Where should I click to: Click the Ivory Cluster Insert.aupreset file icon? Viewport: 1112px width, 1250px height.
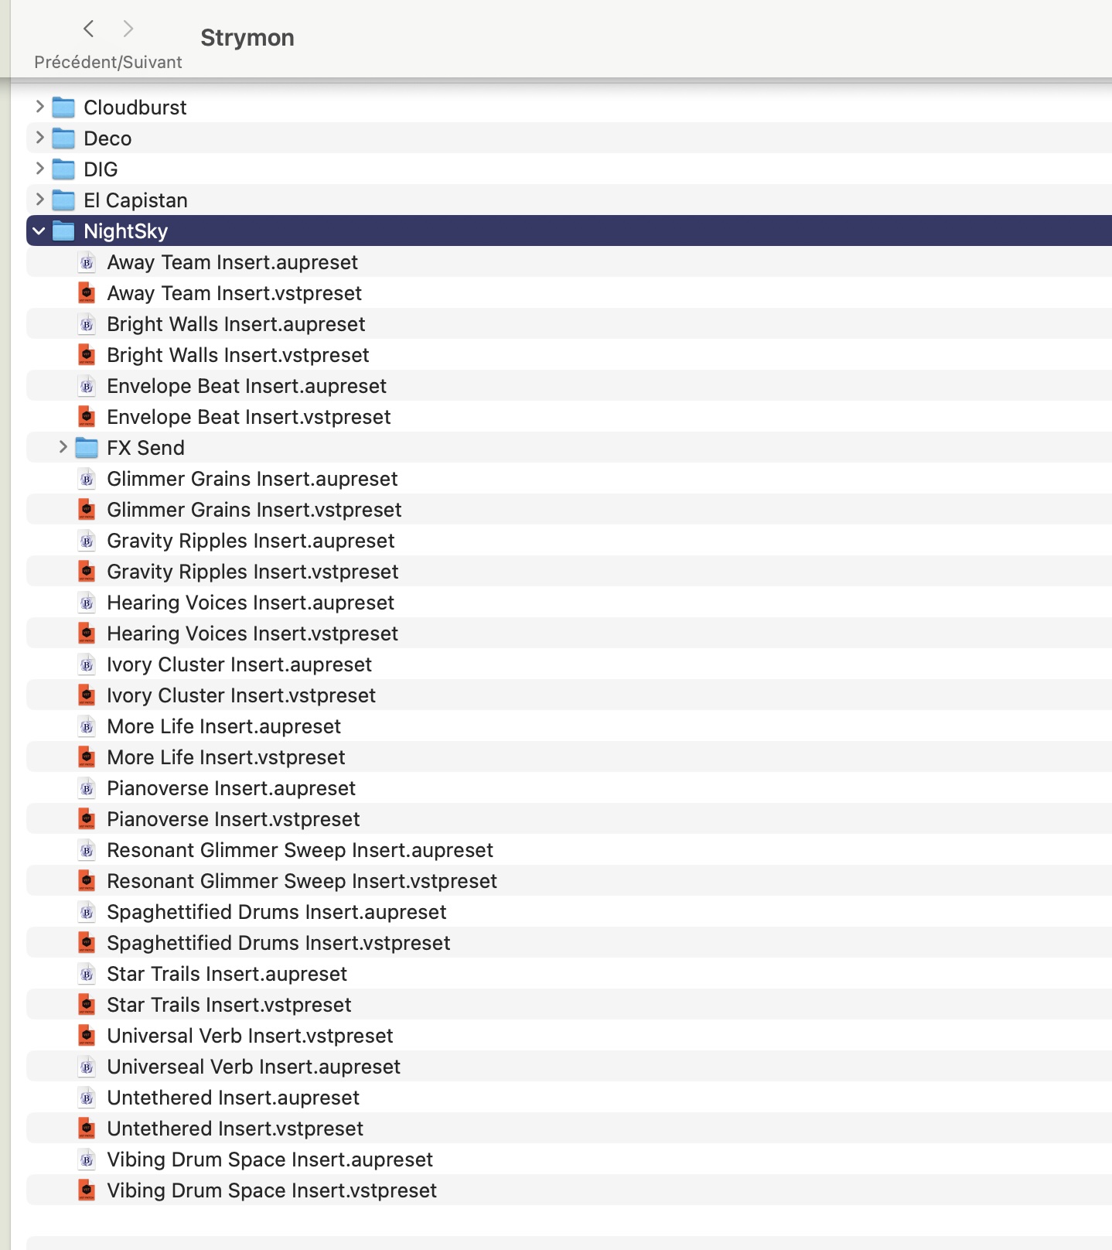(x=87, y=664)
